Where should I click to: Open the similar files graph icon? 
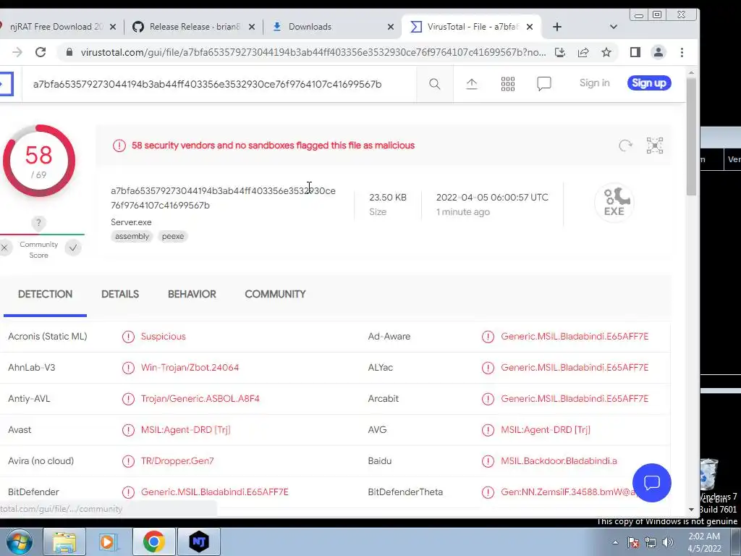[655, 146]
